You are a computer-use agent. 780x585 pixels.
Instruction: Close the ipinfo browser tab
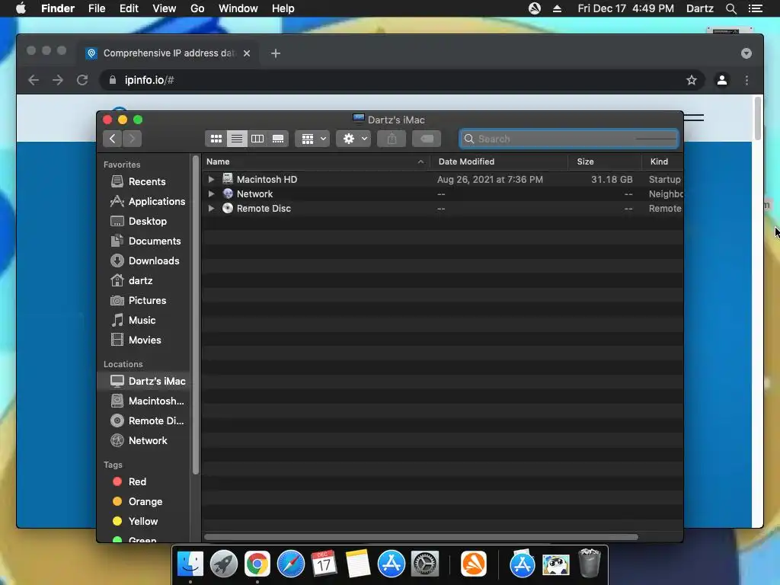(247, 53)
